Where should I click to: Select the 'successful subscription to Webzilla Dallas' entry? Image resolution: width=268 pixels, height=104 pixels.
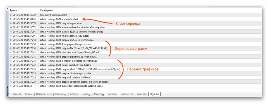pyautogui.click(x=71, y=86)
